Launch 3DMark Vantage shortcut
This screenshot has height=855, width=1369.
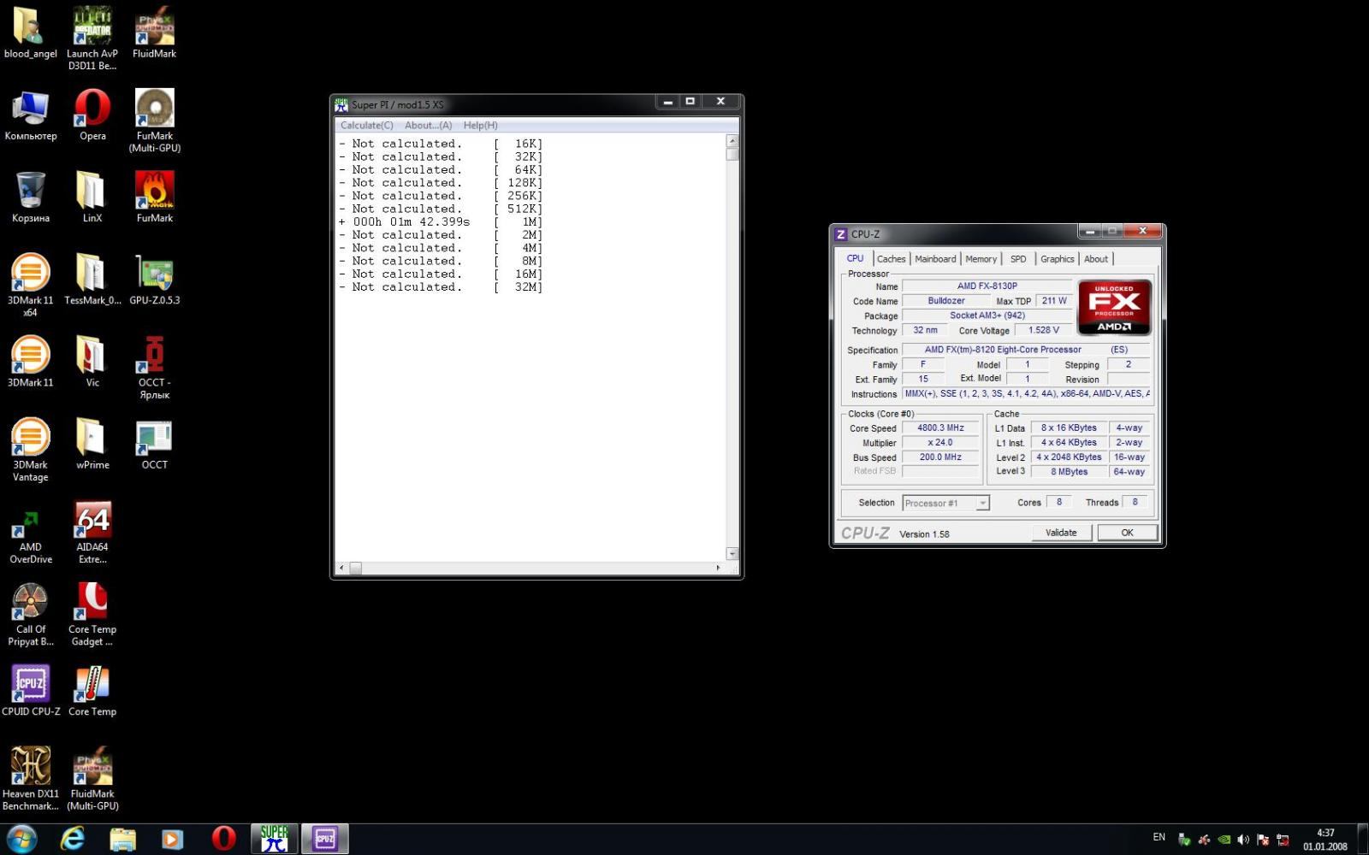coord(31,451)
